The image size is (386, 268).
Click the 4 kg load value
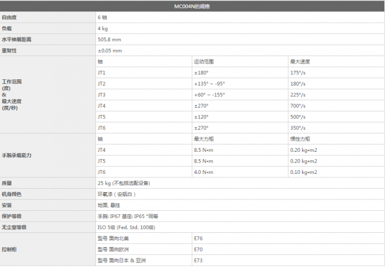click(x=103, y=28)
